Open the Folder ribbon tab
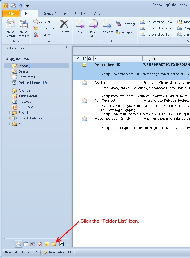Image resolution: width=190 pixels, height=258 pixels. pyautogui.click(x=80, y=14)
